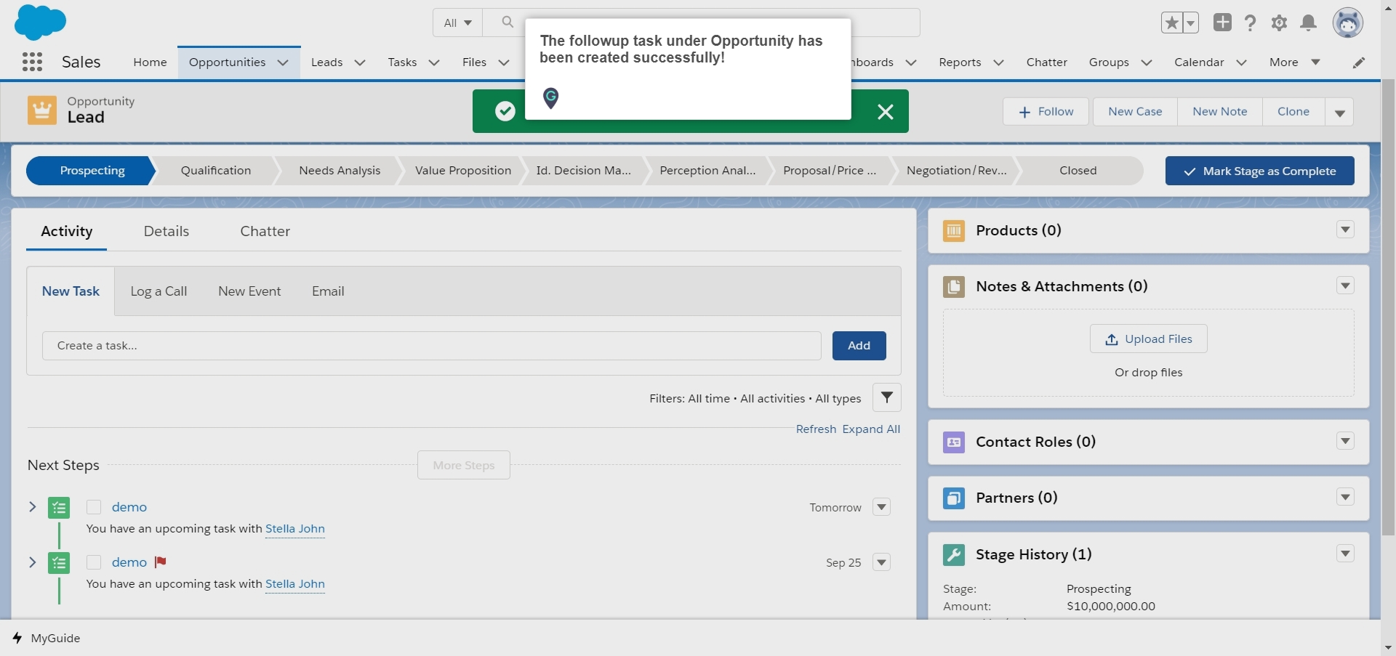Click the New Case button
Image resolution: width=1396 pixels, height=656 pixels.
click(1135, 112)
